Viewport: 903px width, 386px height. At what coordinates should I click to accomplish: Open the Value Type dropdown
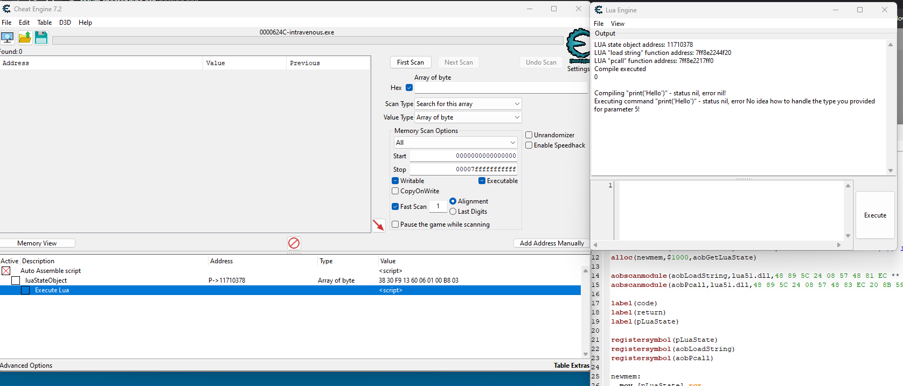click(x=468, y=117)
